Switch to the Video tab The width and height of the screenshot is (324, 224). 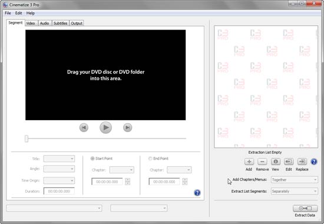31,23
